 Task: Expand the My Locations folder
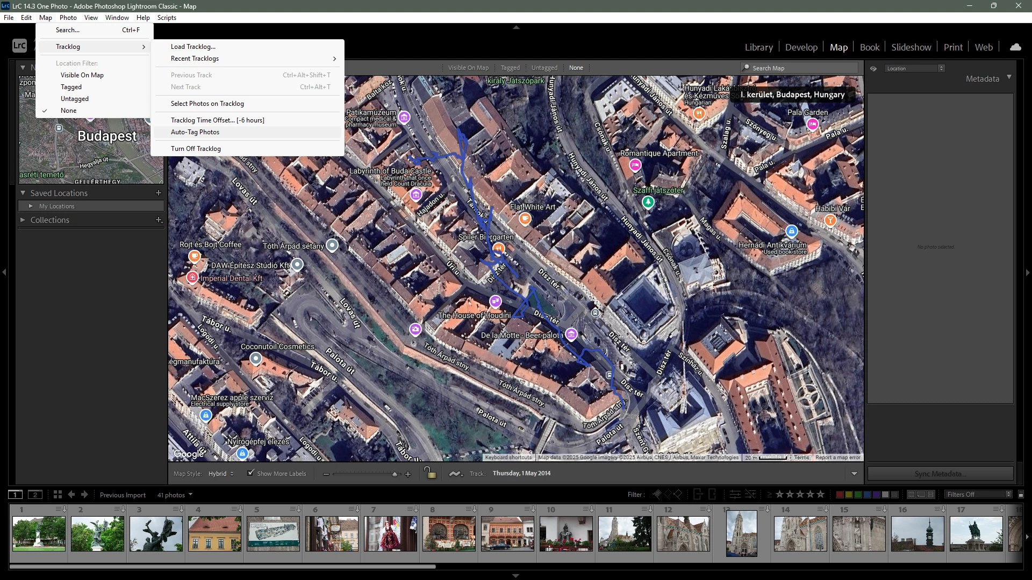pyautogui.click(x=31, y=206)
